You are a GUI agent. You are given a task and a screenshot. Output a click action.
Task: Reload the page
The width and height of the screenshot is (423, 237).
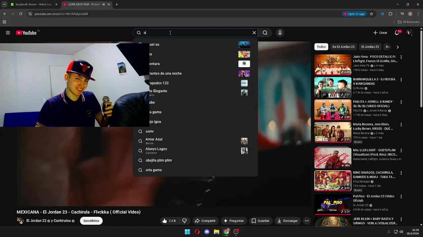(x=20, y=14)
